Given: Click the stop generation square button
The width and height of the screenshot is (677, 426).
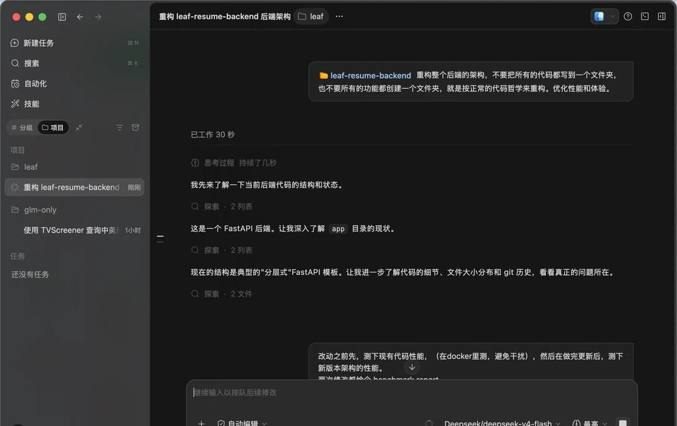Looking at the screenshot, I should [622, 422].
